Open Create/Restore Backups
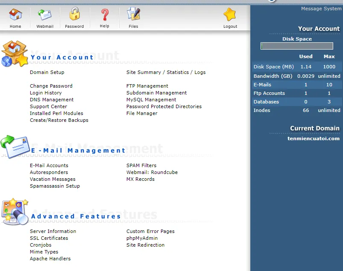The image size is (343, 271). [x=59, y=120]
